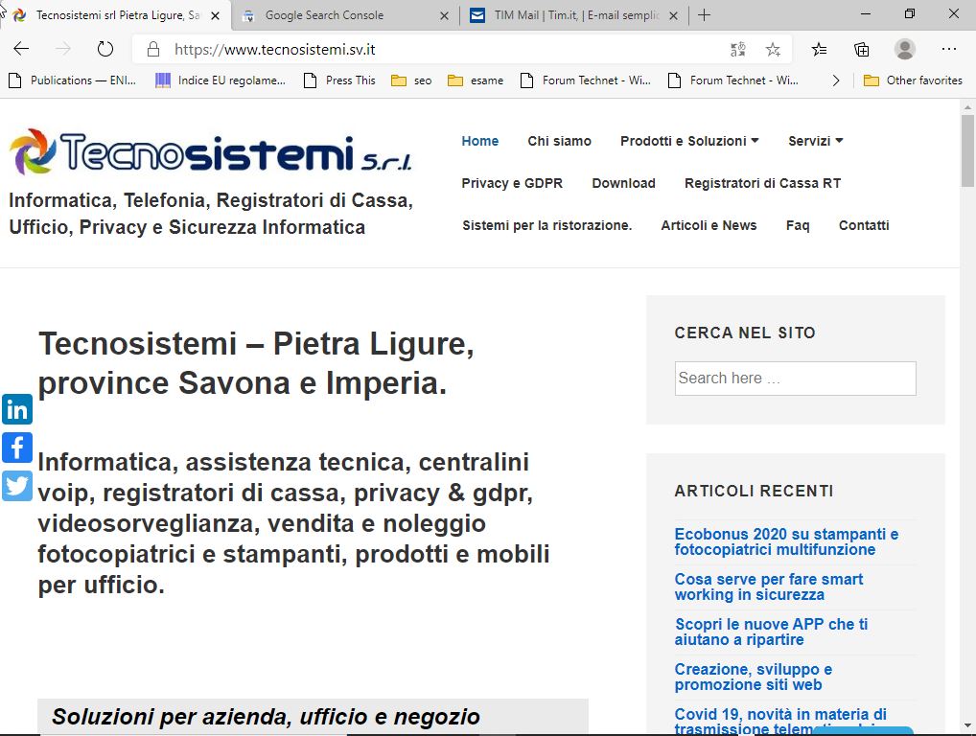Open the Favorites list icon

point(819,49)
